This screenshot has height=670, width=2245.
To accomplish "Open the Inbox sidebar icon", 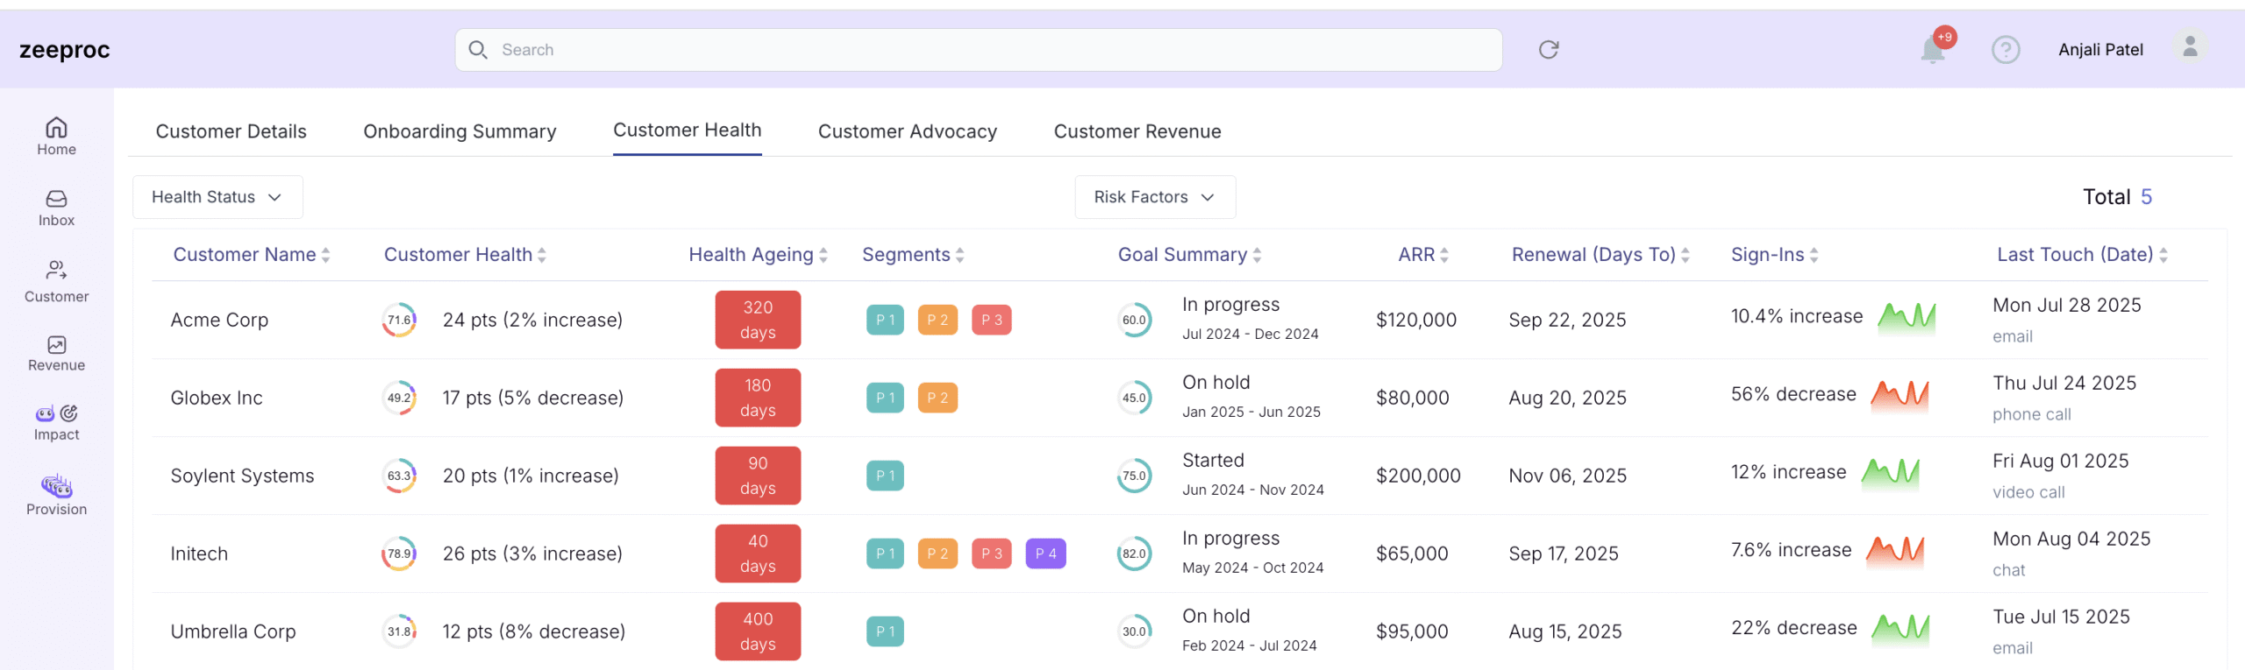I will pyautogui.click(x=56, y=208).
